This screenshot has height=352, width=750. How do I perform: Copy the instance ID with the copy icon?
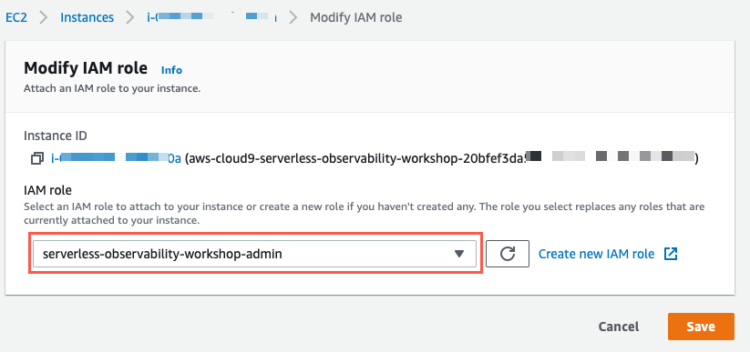(37, 158)
